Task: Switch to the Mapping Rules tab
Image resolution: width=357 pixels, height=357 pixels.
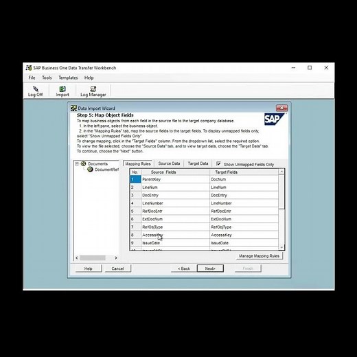Action: click(x=138, y=163)
